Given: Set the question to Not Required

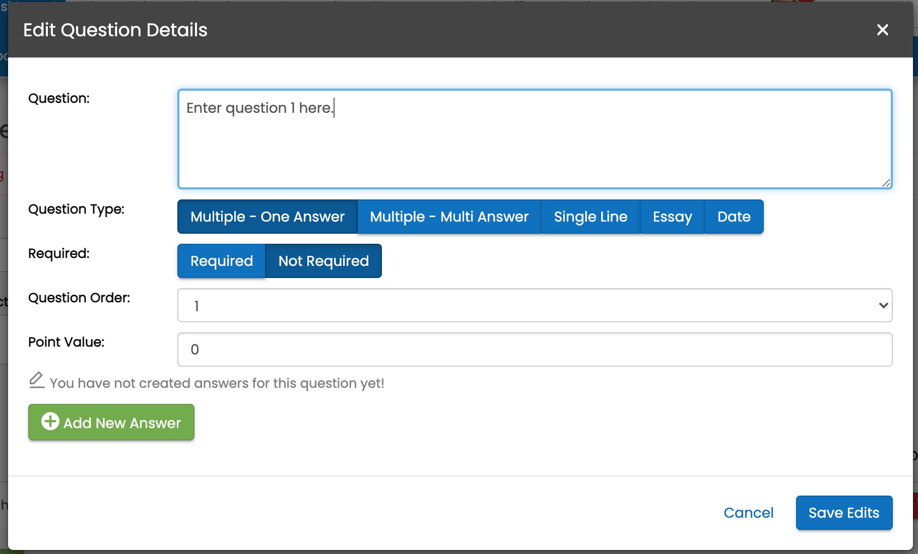Looking at the screenshot, I should 323,261.
